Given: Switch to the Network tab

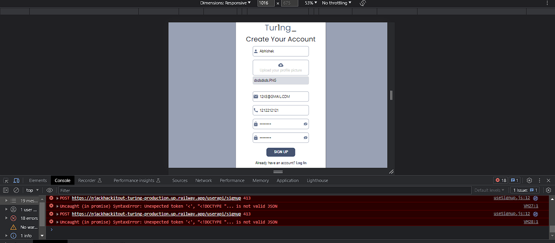Looking at the screenshot, I should (203, 180).
